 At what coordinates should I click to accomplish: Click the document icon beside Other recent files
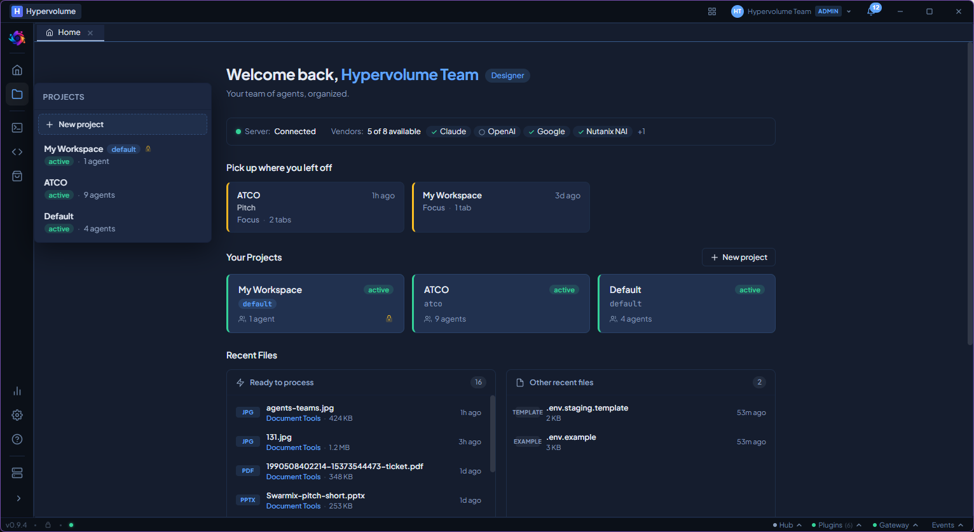[x=520, y=383]
